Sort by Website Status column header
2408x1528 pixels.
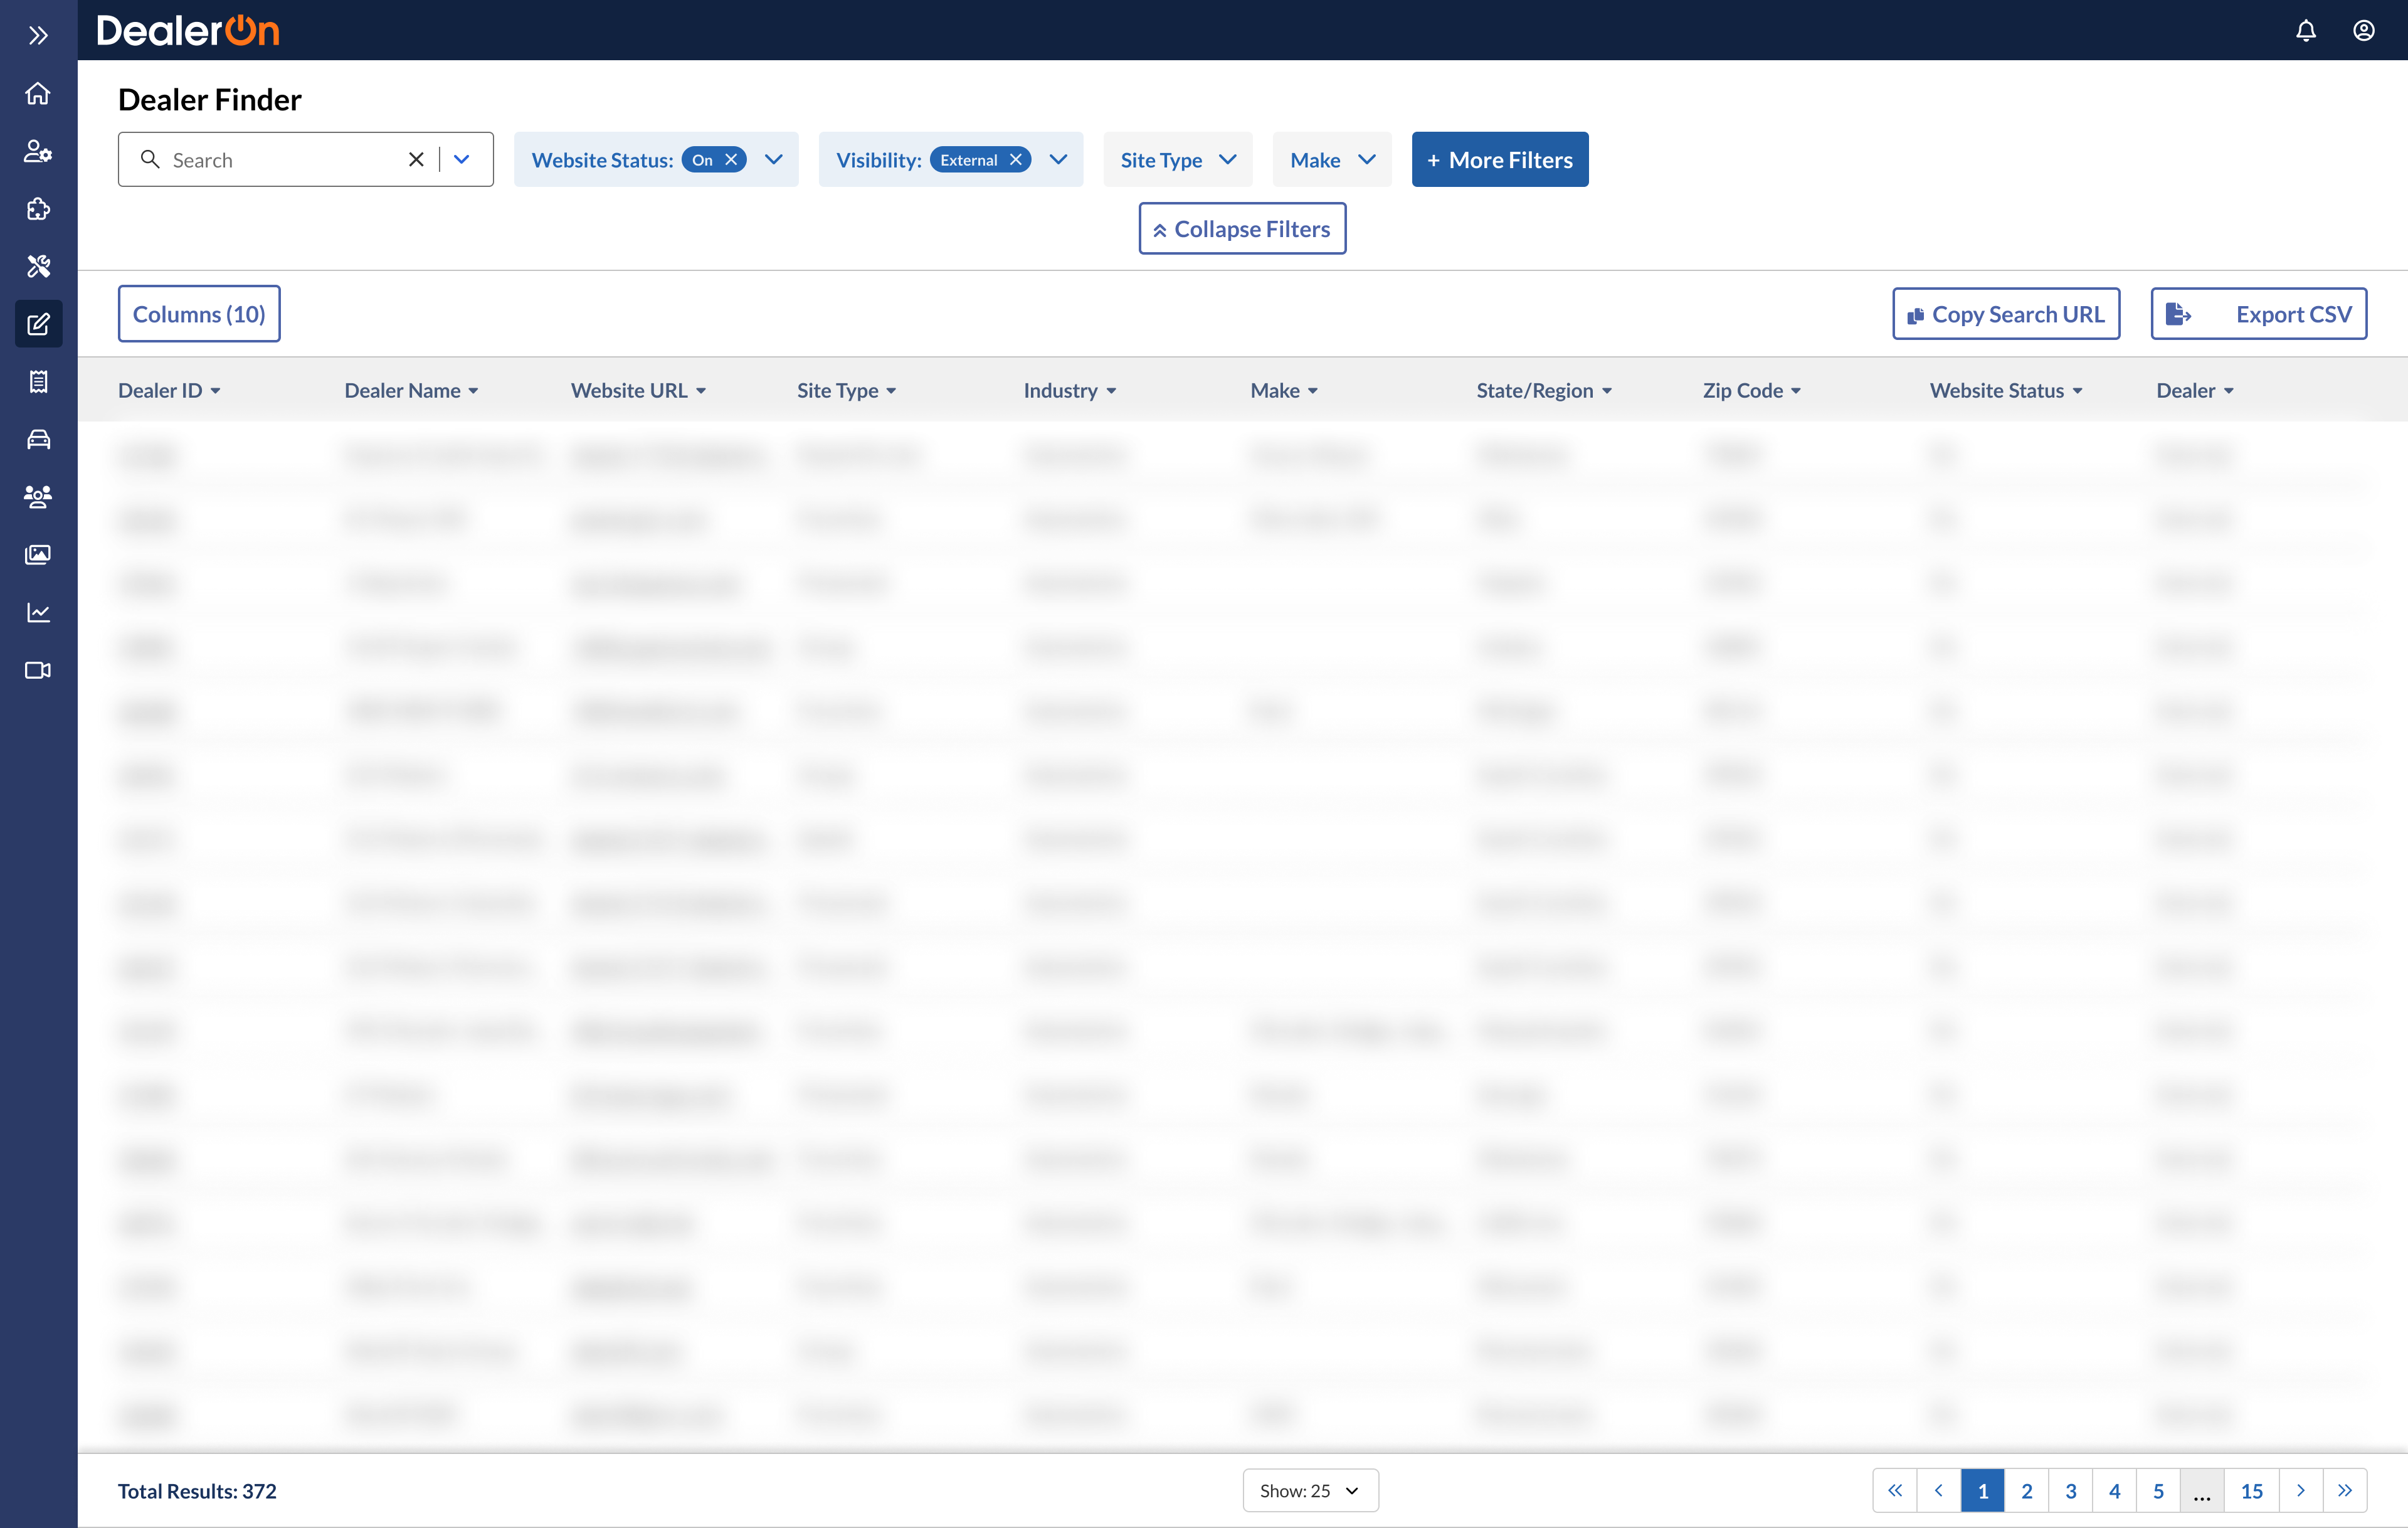pos(2006,390)
